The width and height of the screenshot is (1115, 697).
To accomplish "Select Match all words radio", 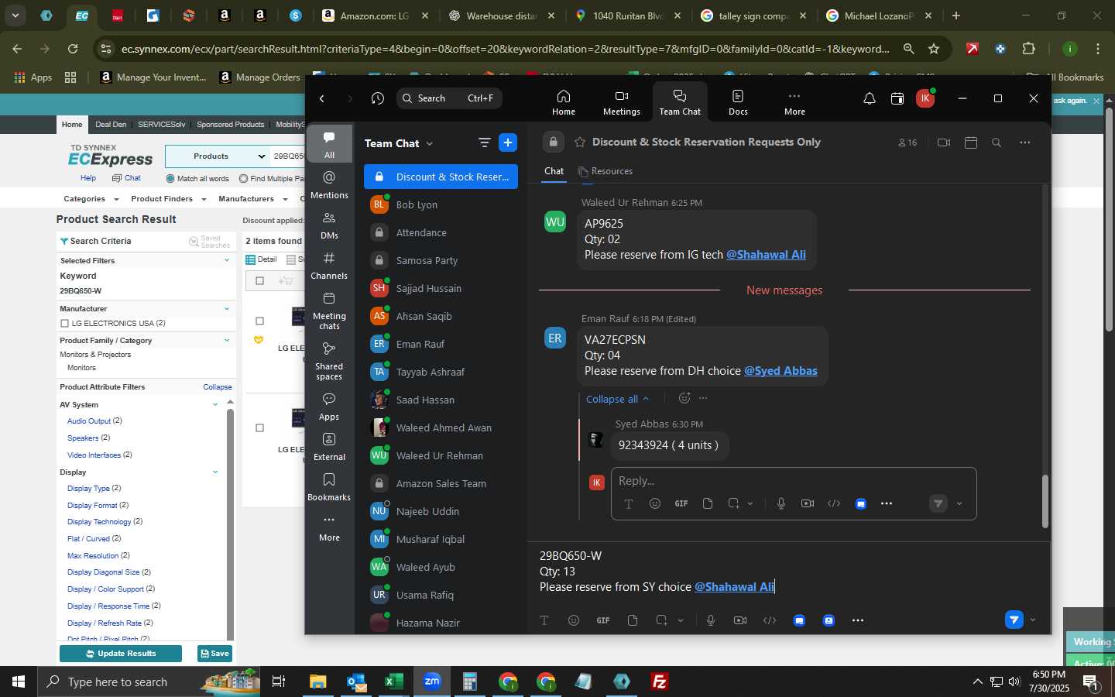I will [170, 179].
